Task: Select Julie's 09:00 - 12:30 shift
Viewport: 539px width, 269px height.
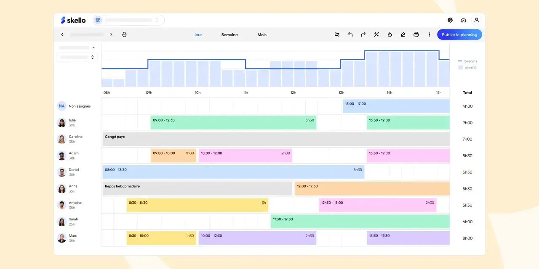Action: coord(233,122)
